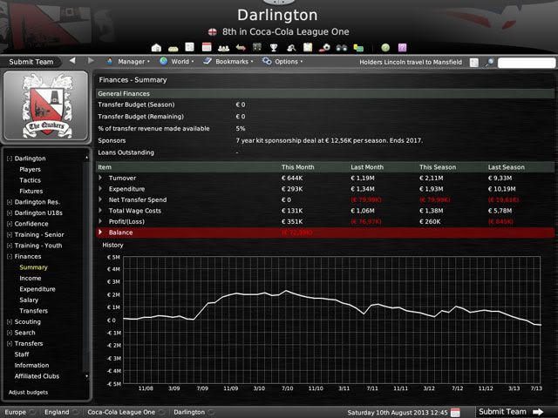
Task: Open the clipboard notes icon
Action: click(308, 47)
